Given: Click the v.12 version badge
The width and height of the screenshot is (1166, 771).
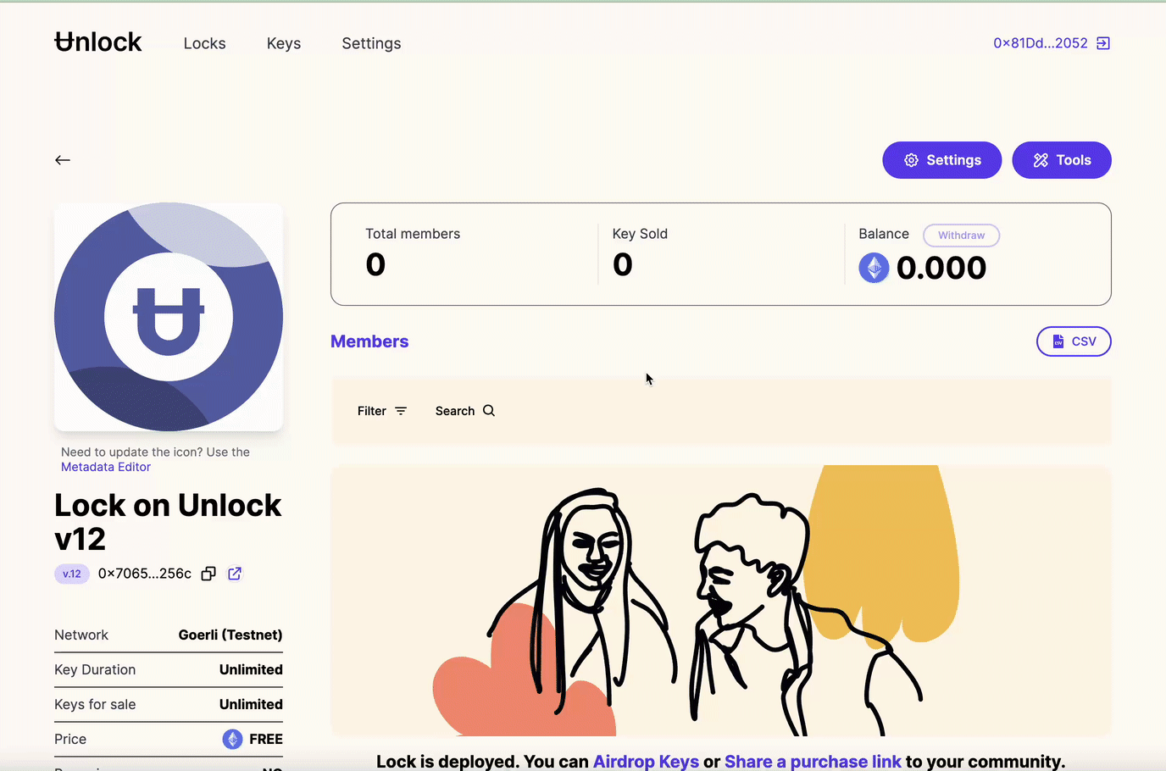Looking at the screenshot, I should (x=72, y=574).
